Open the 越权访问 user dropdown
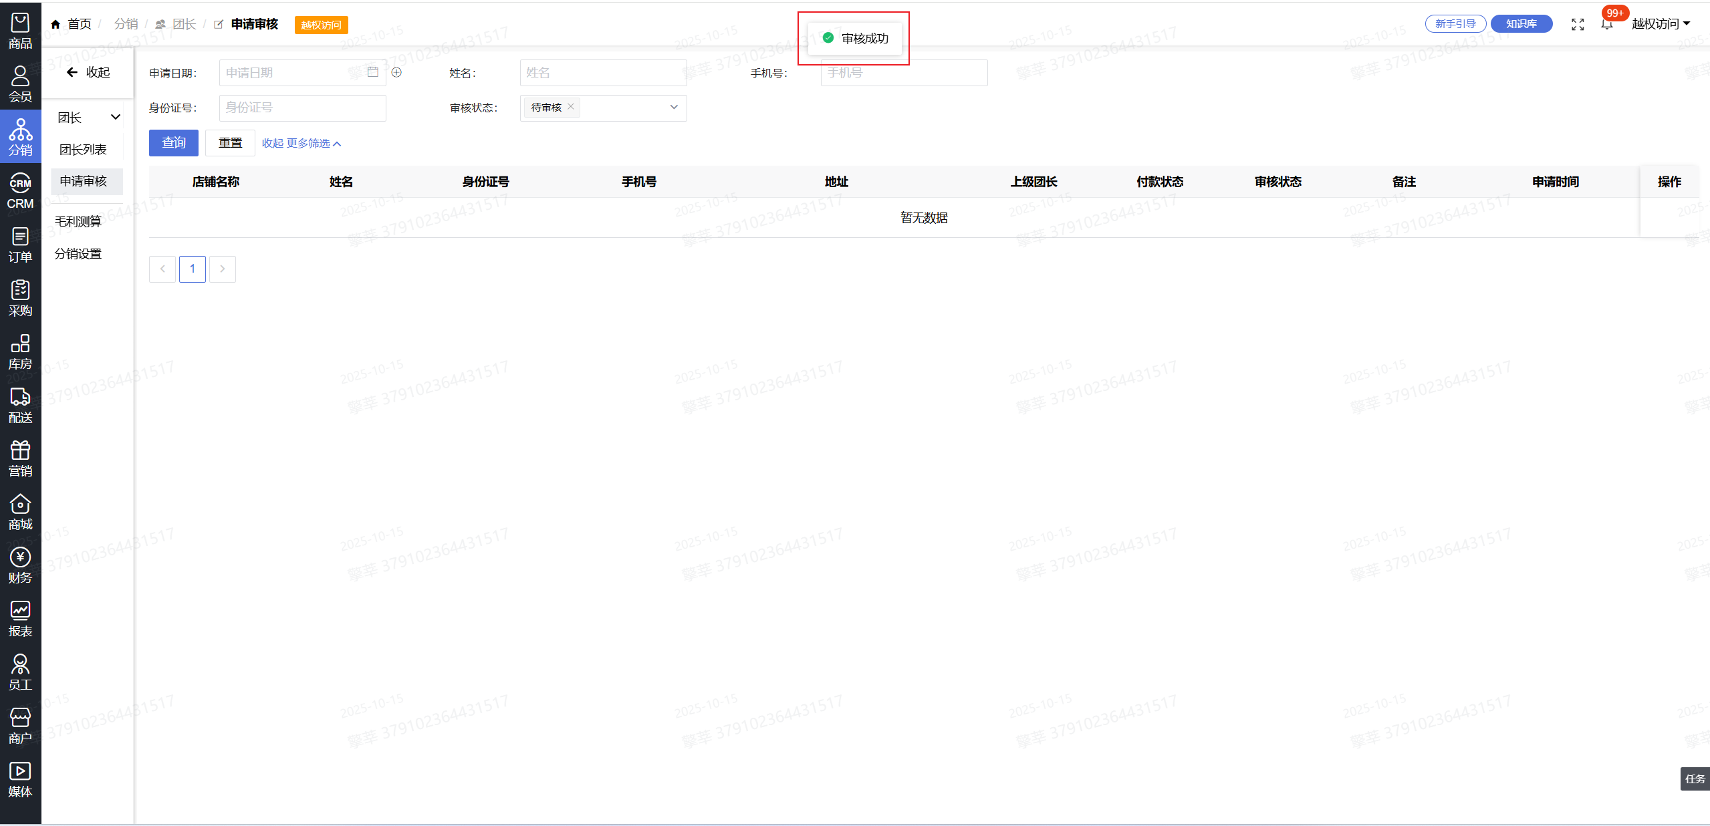Screen dimensions: 1710x826 pyautogui.click(x=1661, y=24)
